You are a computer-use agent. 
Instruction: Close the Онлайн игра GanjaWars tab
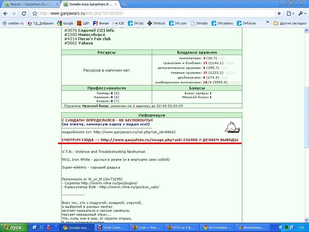click(x=116, y=4)
